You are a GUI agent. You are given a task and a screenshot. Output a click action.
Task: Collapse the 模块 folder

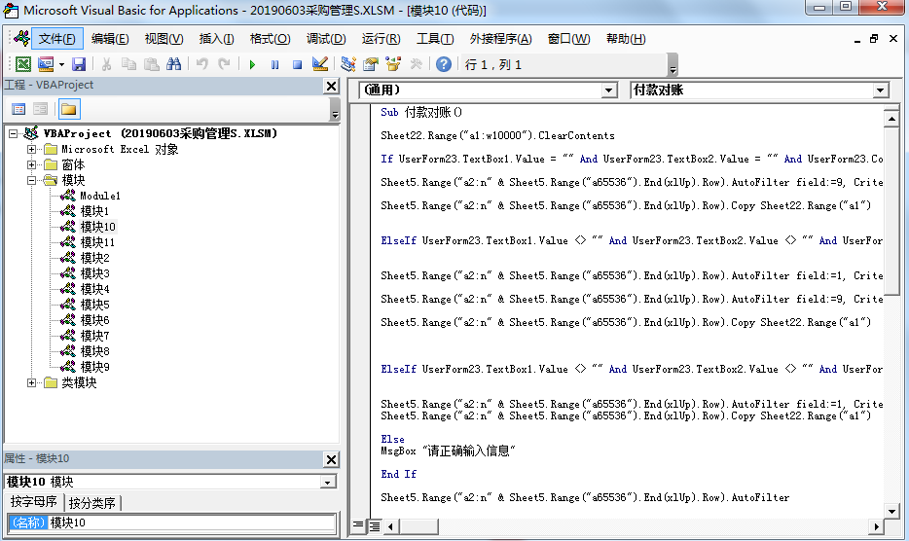(x=31, y=180)
